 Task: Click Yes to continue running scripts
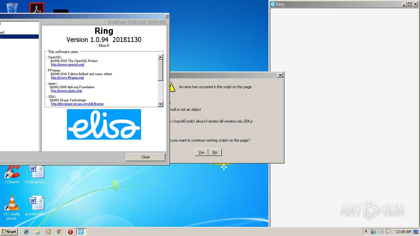pyautogui.click(x=201, y=152)
